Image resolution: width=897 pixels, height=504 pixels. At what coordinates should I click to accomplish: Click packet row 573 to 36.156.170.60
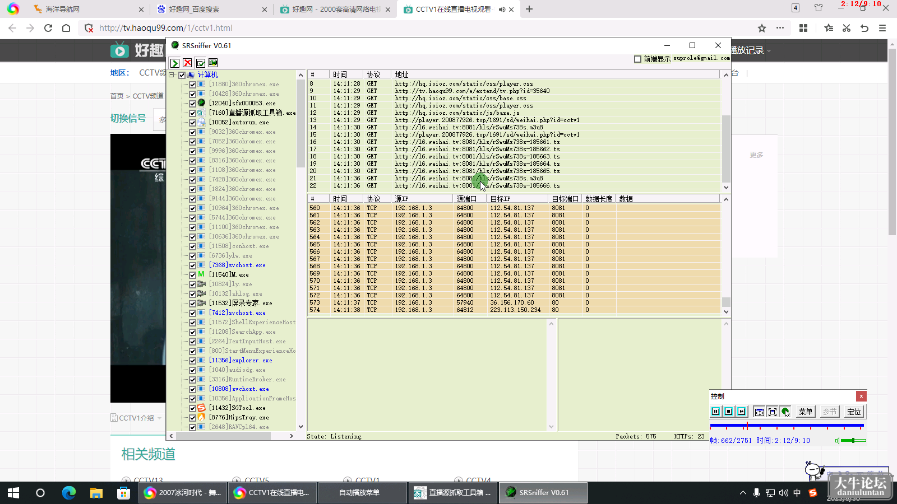tap(514, 303)
